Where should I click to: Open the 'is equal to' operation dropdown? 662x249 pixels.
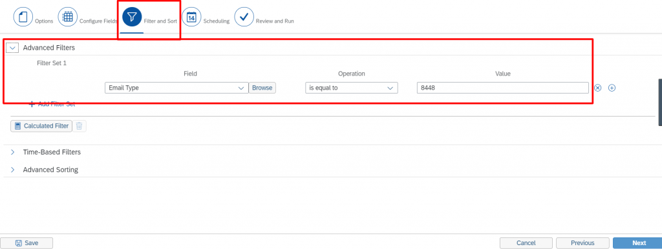point(351,88)
